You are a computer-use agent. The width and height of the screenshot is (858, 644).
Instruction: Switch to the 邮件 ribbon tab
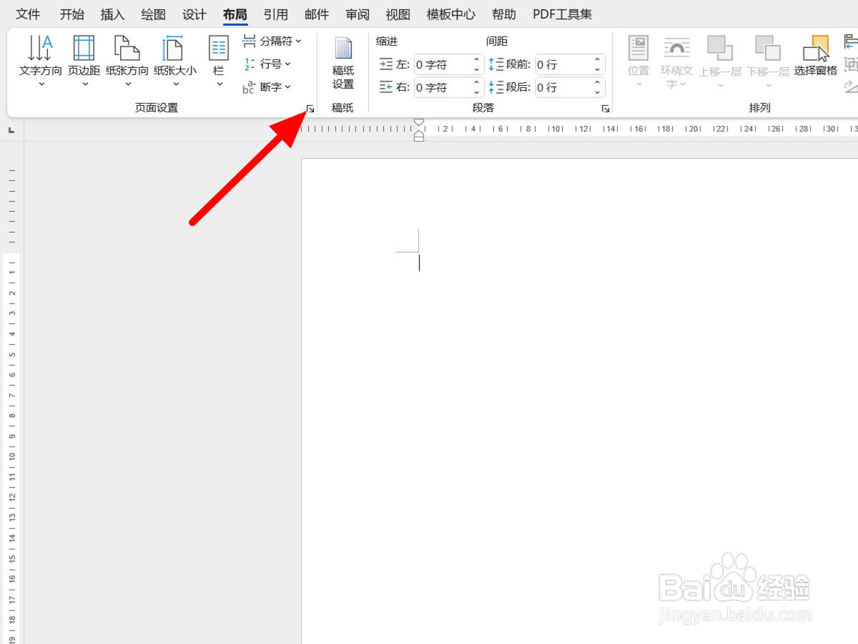click(x=317, y=14)
